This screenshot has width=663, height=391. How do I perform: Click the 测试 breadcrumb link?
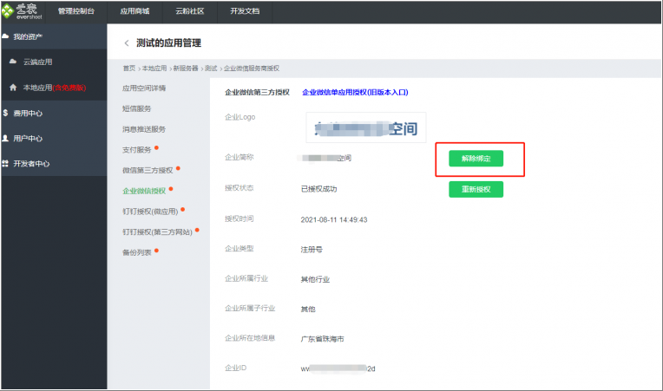(211, 68)
